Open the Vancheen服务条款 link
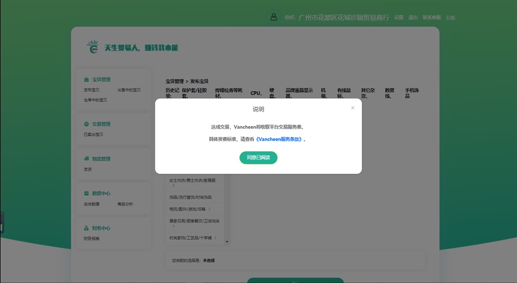Screen dimensions: 517x283 tap(279, 139)
